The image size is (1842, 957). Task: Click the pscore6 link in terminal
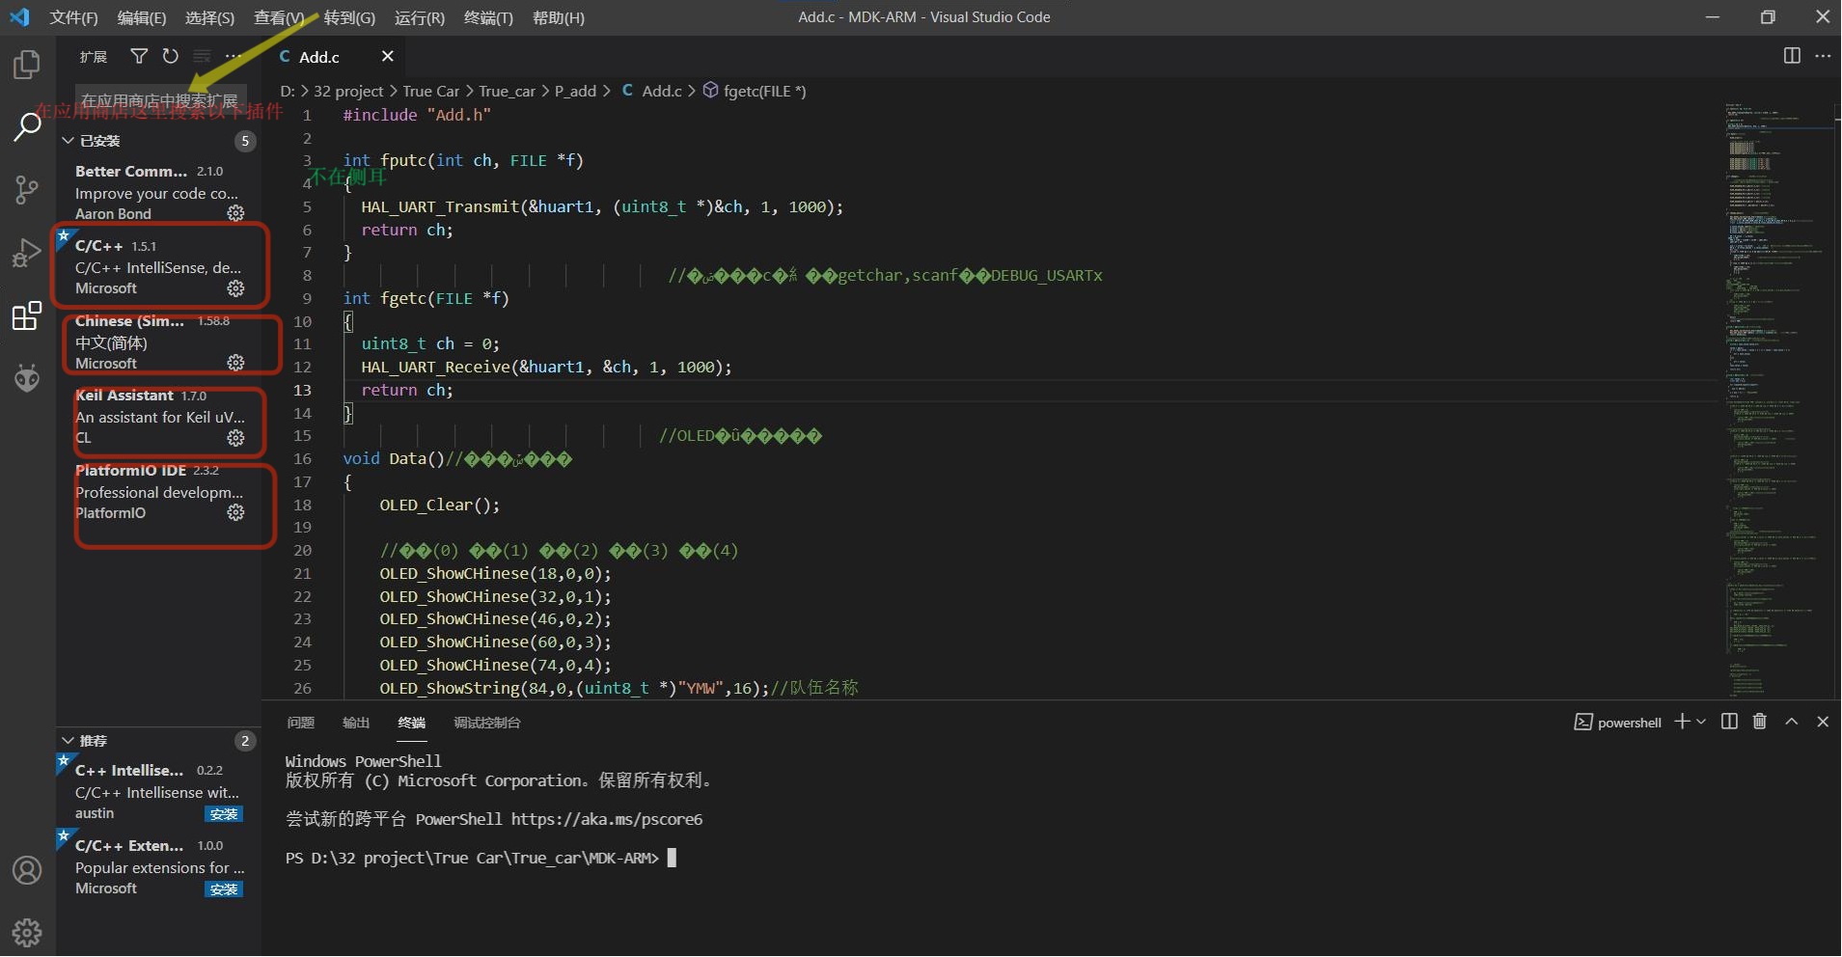pyautogui.click(x=607, y=819)
